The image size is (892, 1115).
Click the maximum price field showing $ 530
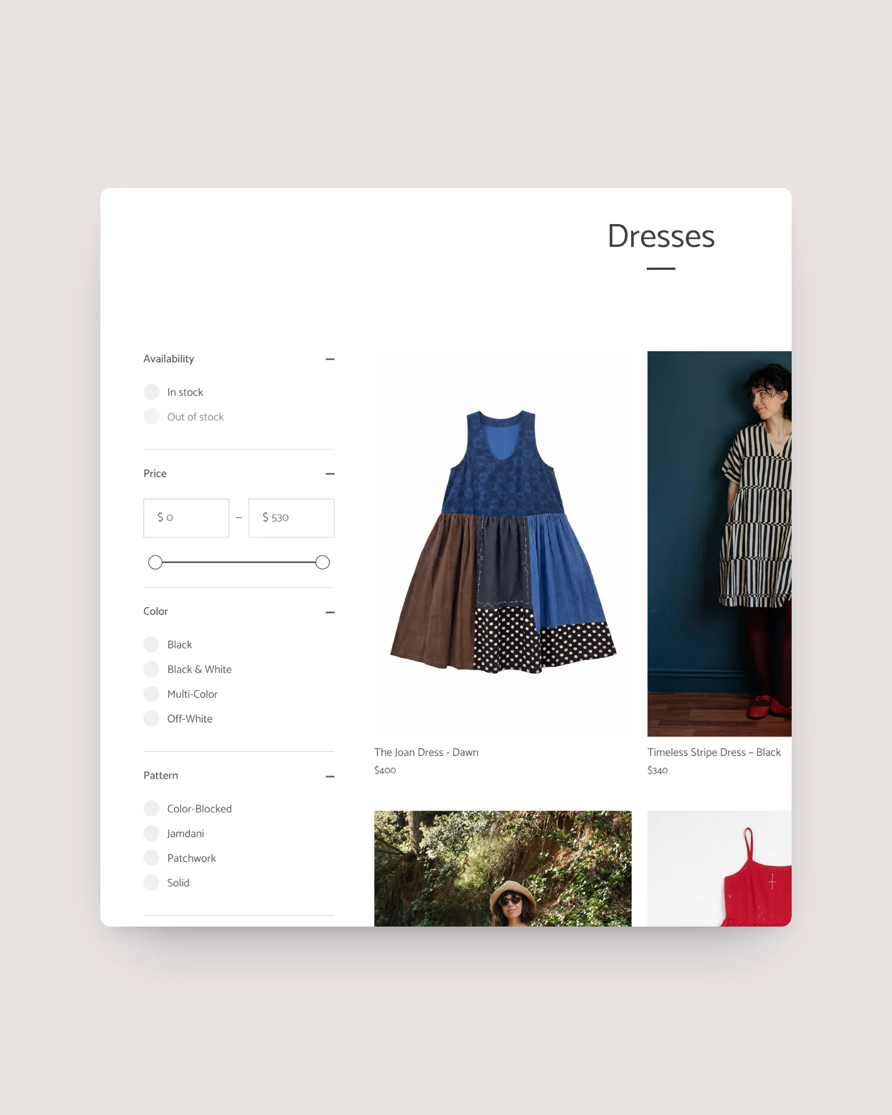click(292, 518)
